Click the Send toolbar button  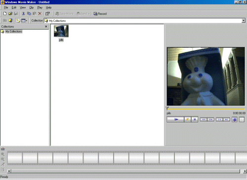coord(82,14)
